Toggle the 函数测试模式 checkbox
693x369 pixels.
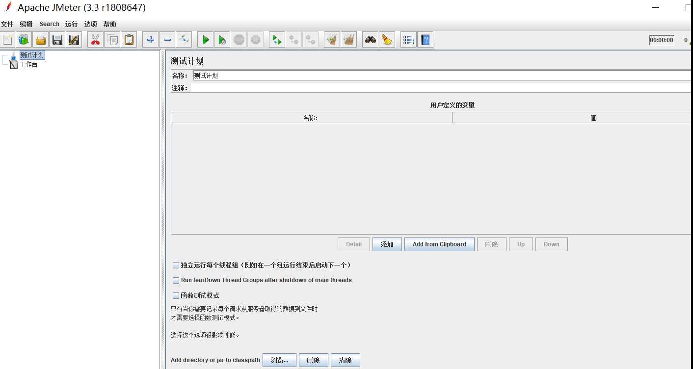(176, 295)
